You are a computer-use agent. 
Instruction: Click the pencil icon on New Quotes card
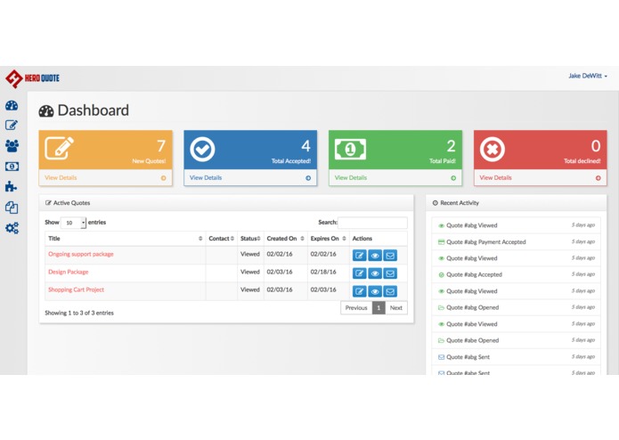[x=59, y=148]
